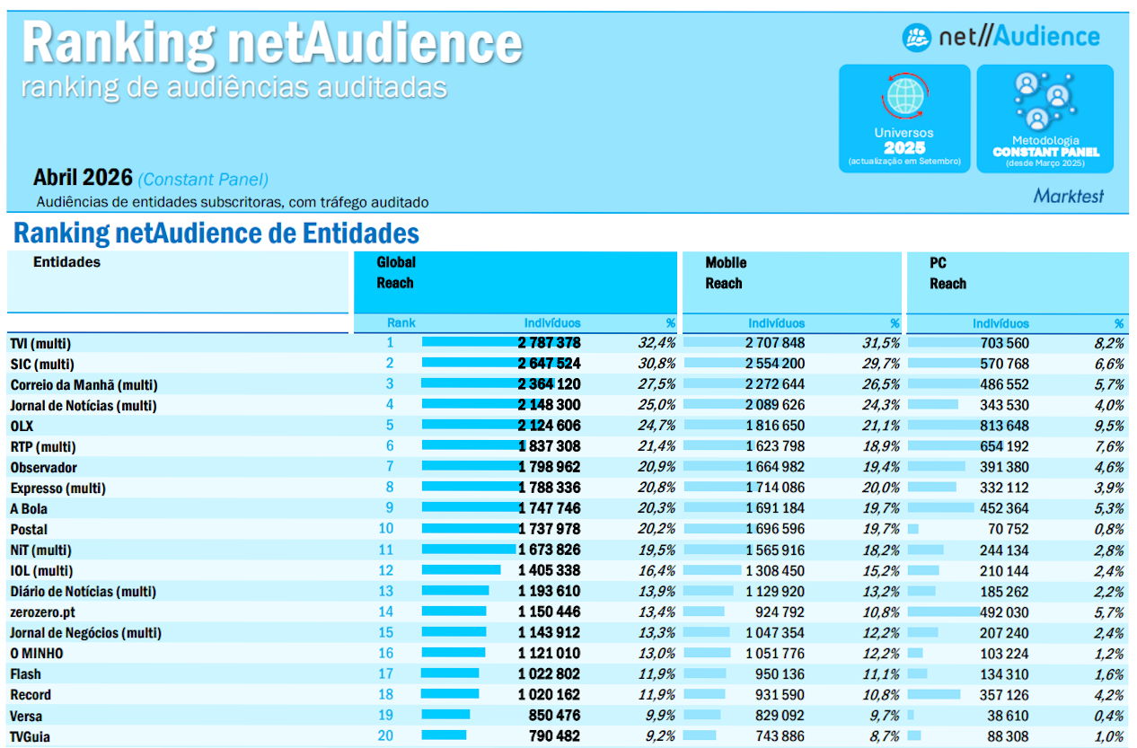Select the TVGuia entity name
This screenshot has height=748, width=1137.
coord(30,737)
